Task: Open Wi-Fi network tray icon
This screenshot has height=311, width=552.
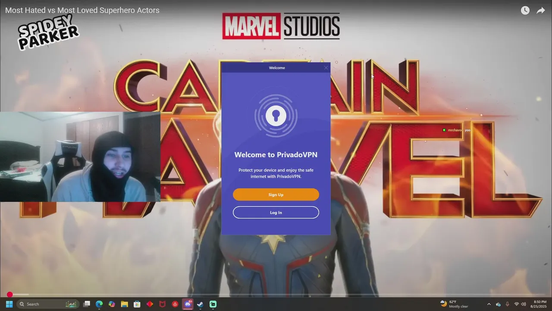Action: (516, 304)
